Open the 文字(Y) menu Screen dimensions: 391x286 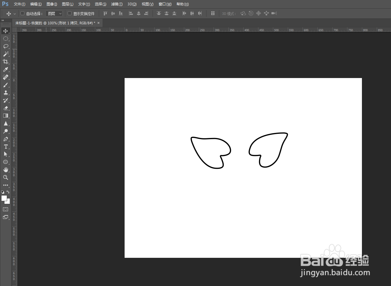pyautogui.click(x=84, y=4)
